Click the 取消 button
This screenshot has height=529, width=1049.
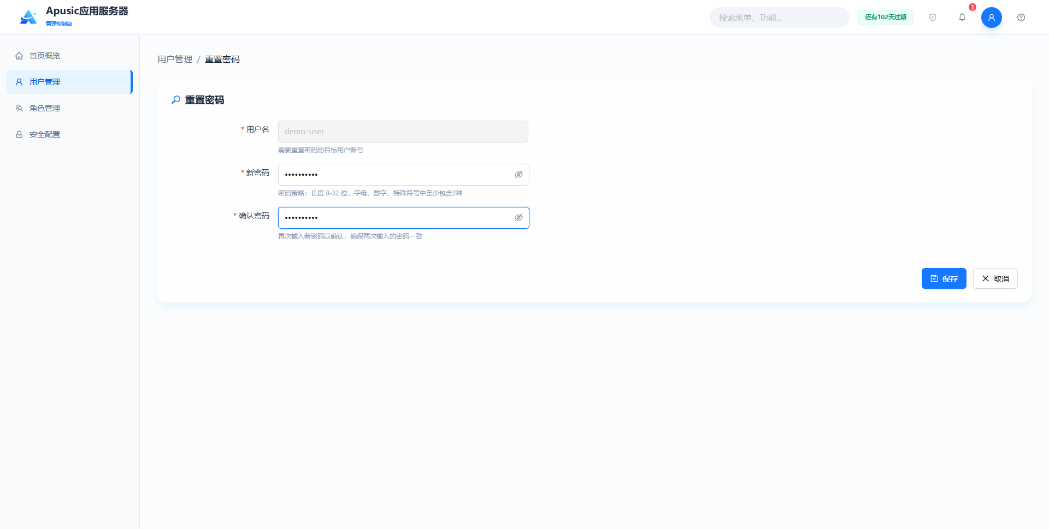pos(995,278)
